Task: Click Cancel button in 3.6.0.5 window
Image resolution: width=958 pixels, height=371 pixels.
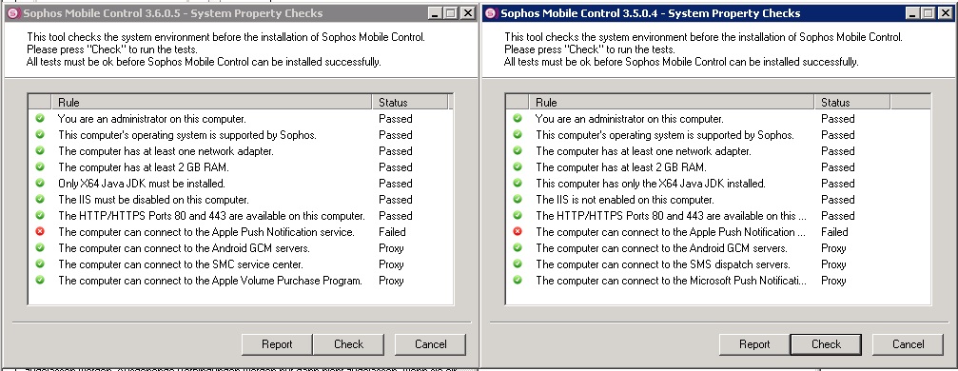Action: coord(430,344)
